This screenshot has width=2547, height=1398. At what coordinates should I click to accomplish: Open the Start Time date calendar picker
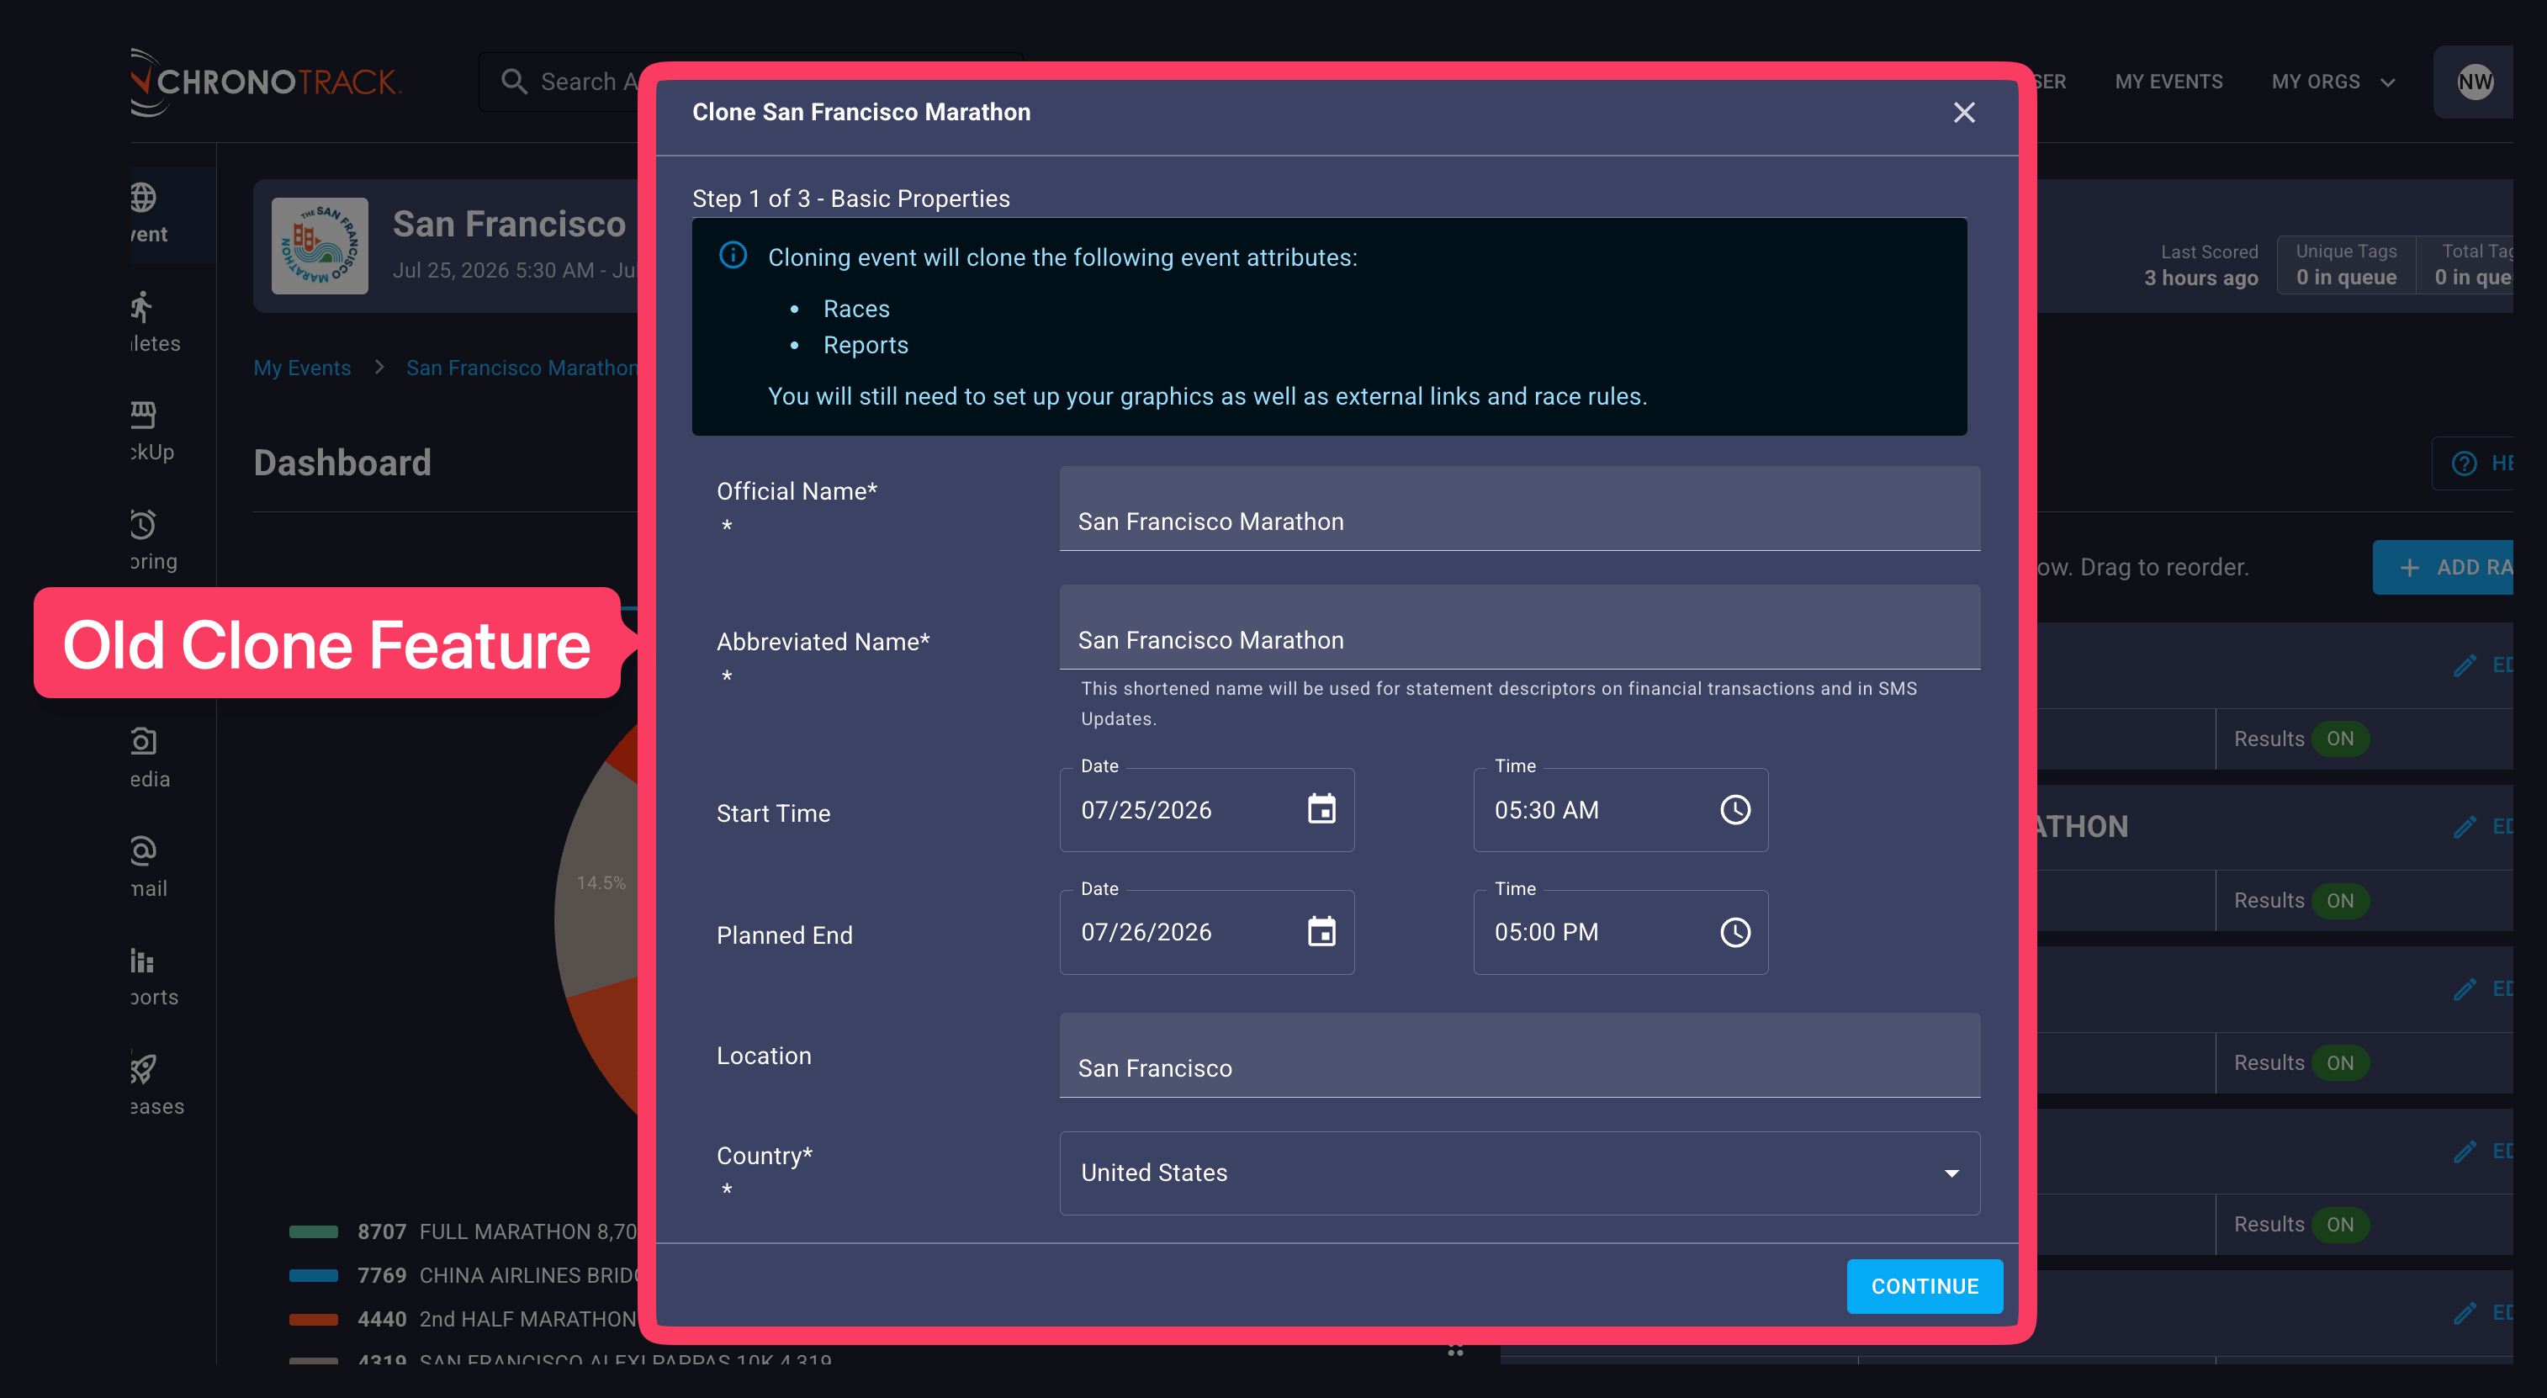1321,810
